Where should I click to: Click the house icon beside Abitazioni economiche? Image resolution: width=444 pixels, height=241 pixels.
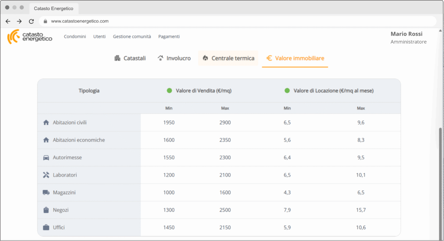tap(46, 140)
